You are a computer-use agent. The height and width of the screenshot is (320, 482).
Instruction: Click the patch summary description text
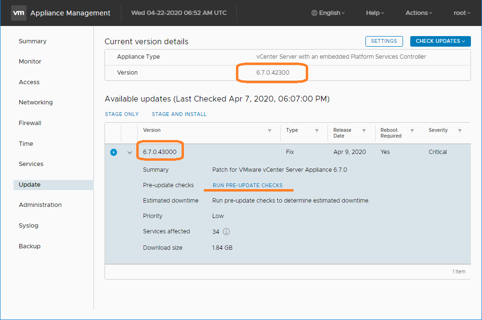(x=279, y=169)
